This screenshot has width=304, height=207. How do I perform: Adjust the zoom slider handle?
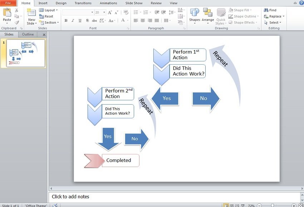(x=273, y=205)
